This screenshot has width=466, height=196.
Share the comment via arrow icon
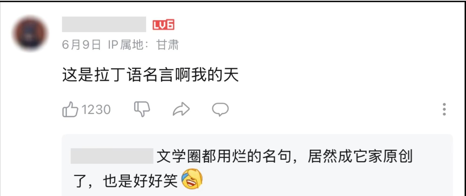point(181,109)
